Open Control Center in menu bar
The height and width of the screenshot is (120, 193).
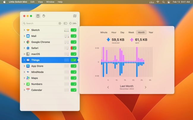169,2
